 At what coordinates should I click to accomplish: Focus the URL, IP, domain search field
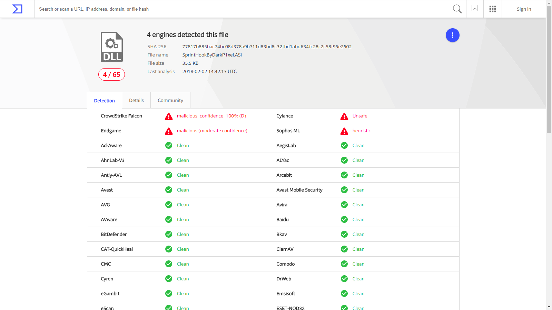(241, 9)
